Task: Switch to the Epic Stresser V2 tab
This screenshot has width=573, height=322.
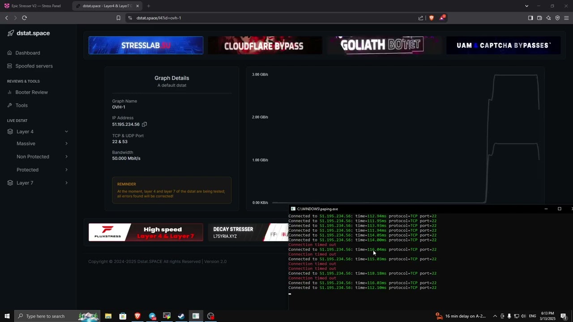Action: 36,6
